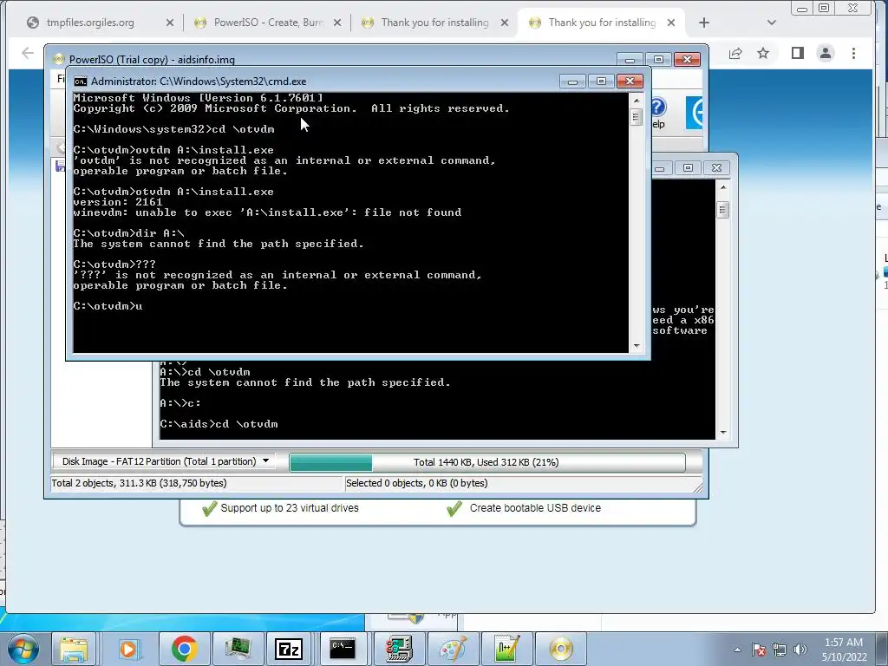Switch to the tmpfiles.orgiles.org tab
The height and width of the screenshot is (666, 888).
tap(90, 23)
